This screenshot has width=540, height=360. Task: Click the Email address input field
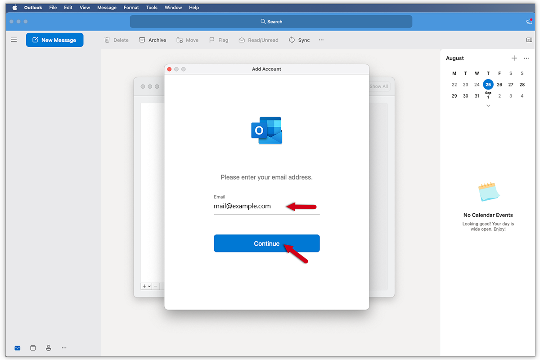(x=267, y=207)
